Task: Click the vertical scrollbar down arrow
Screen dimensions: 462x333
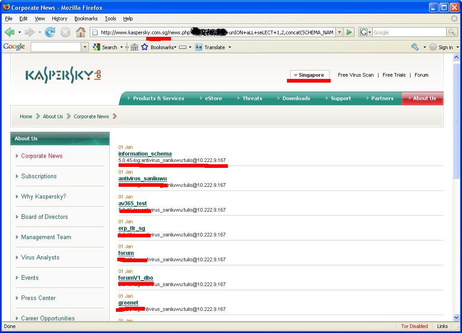Action: click(457, 317)
